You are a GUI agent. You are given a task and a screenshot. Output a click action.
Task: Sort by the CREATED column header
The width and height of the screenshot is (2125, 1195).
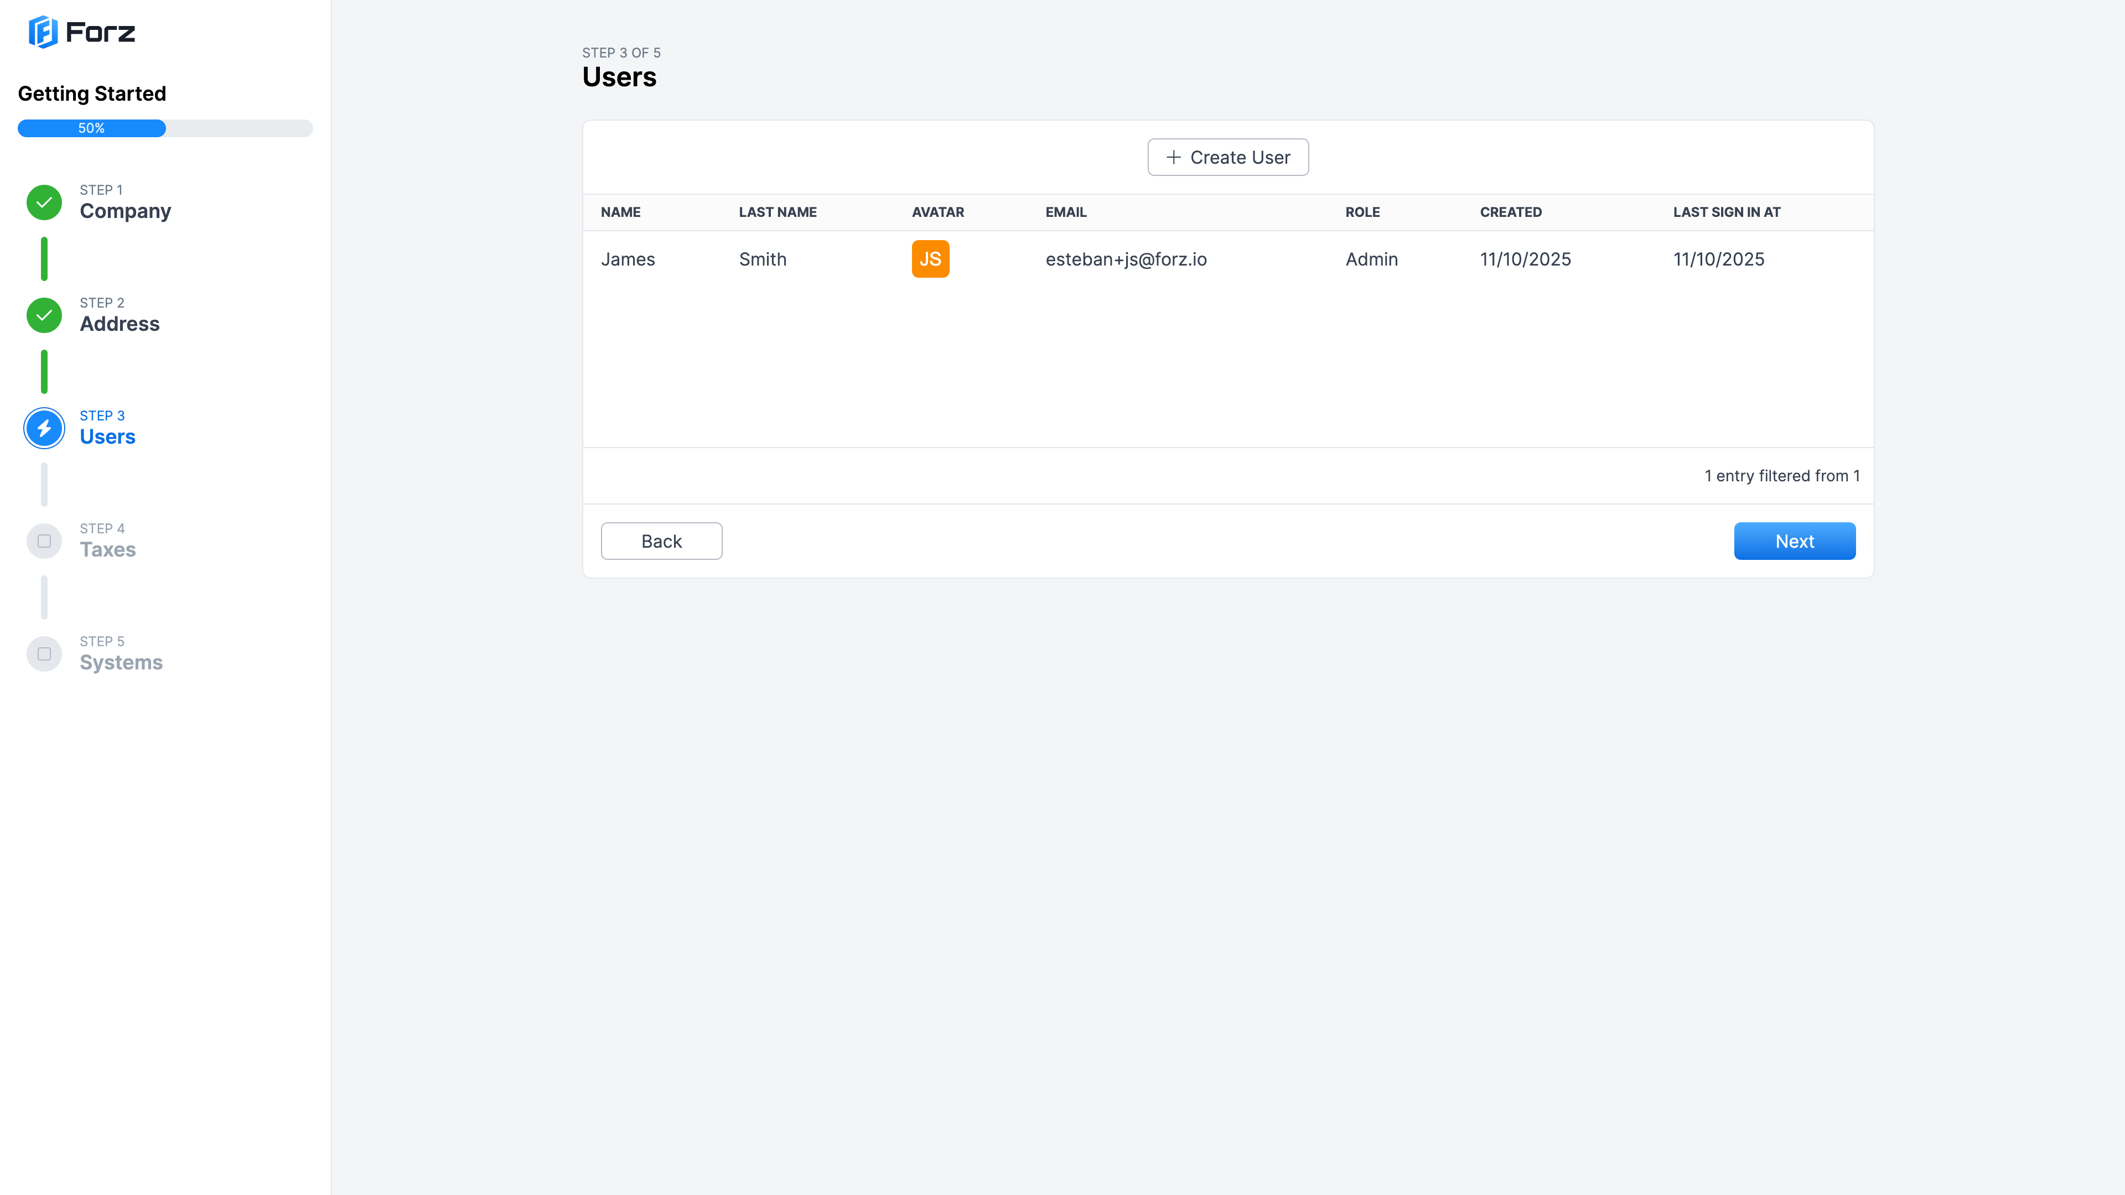click(x=1510, y=212)
